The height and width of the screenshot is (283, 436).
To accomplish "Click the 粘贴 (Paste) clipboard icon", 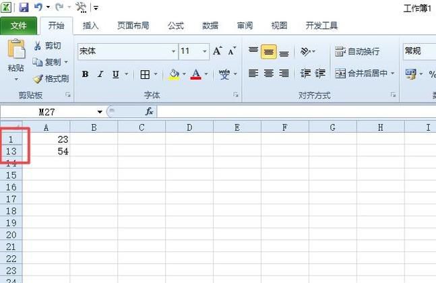I will [16, 49].
